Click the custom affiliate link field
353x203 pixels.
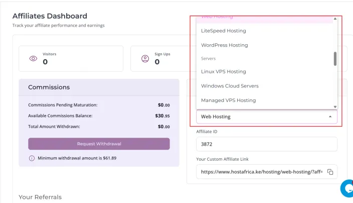click(267, 172)
